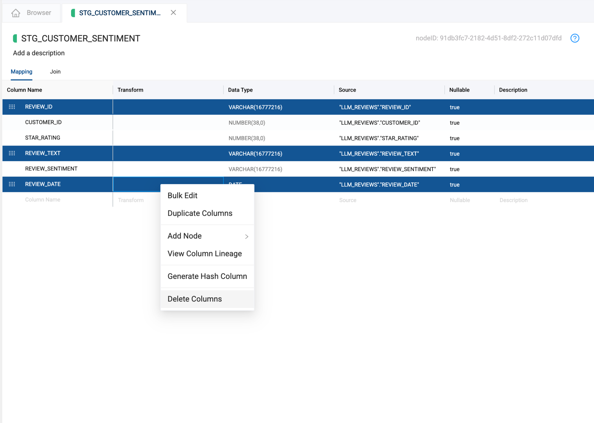
Task: Click the Data Type column header
Action: (x=240, y=90)
